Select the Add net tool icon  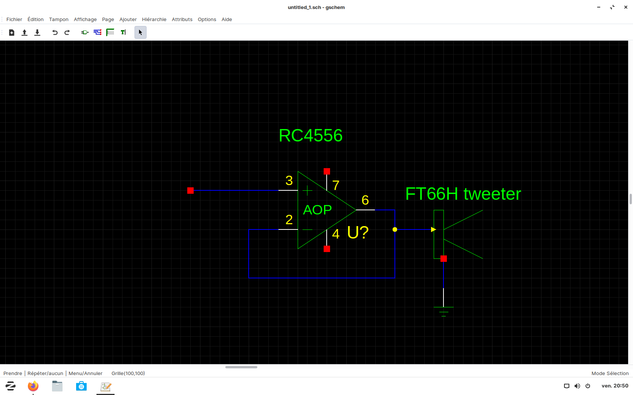98,33
